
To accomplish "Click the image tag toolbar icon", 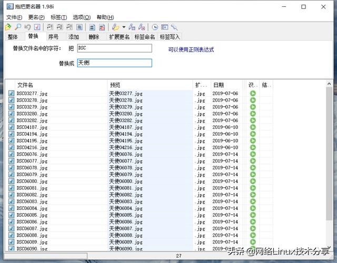I will 80,27.
